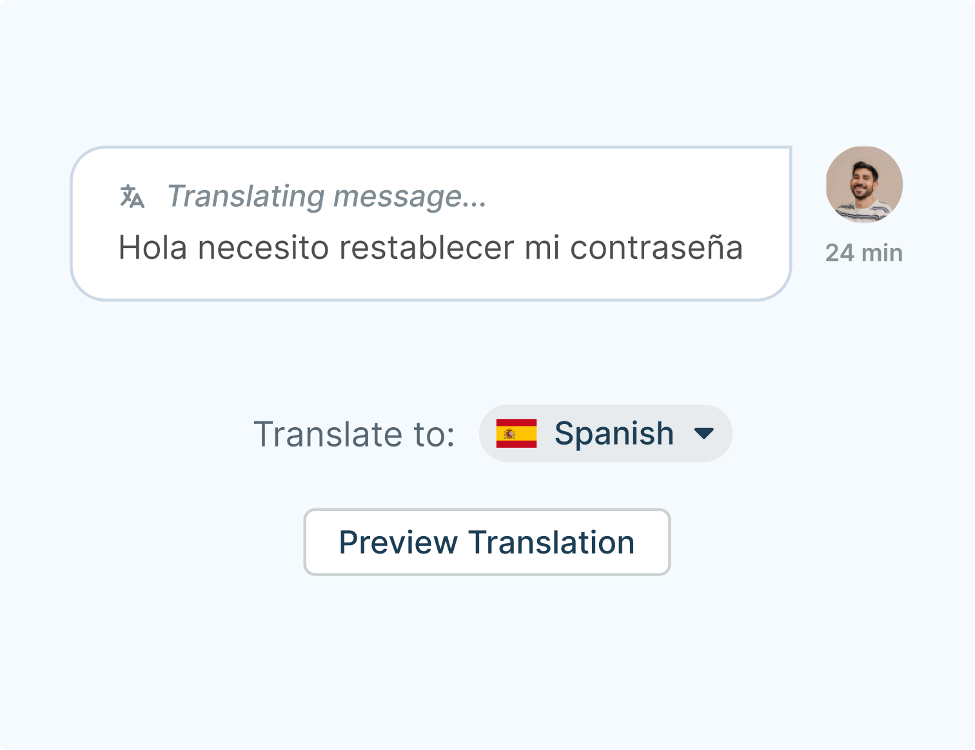
Task: Click the "Translate to:" label
Action: [354, 434]
